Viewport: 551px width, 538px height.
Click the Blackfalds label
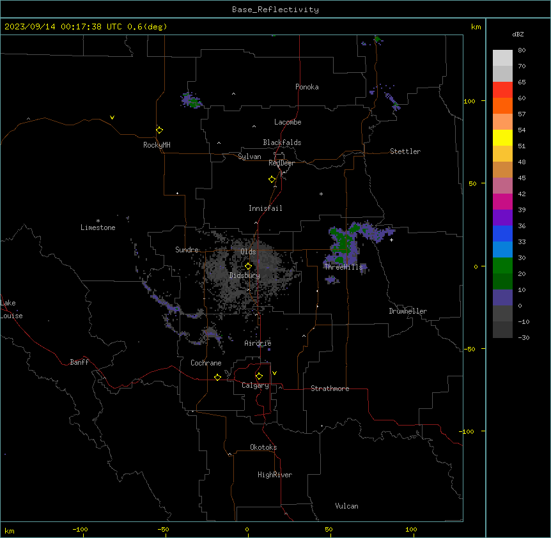(282, 142)
